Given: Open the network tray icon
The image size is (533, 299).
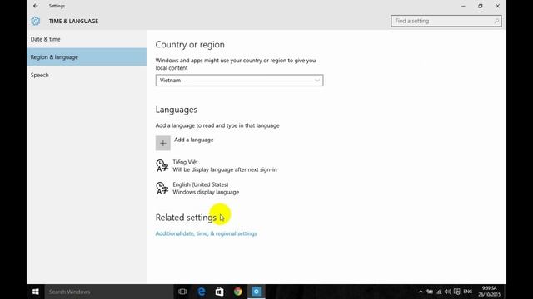Looking at the screenshot, I should [439, 292].
